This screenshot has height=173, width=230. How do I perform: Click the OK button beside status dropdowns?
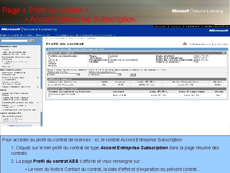tap(133, 75)
